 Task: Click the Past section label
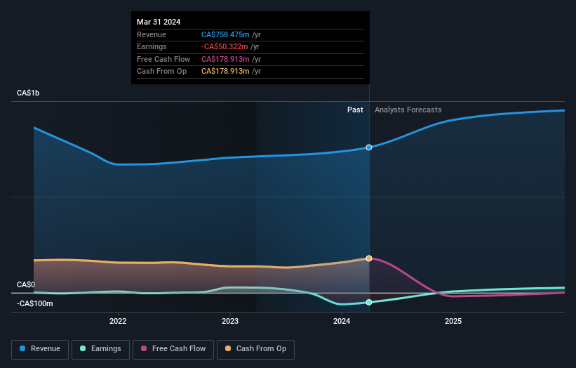click(355, 110)
